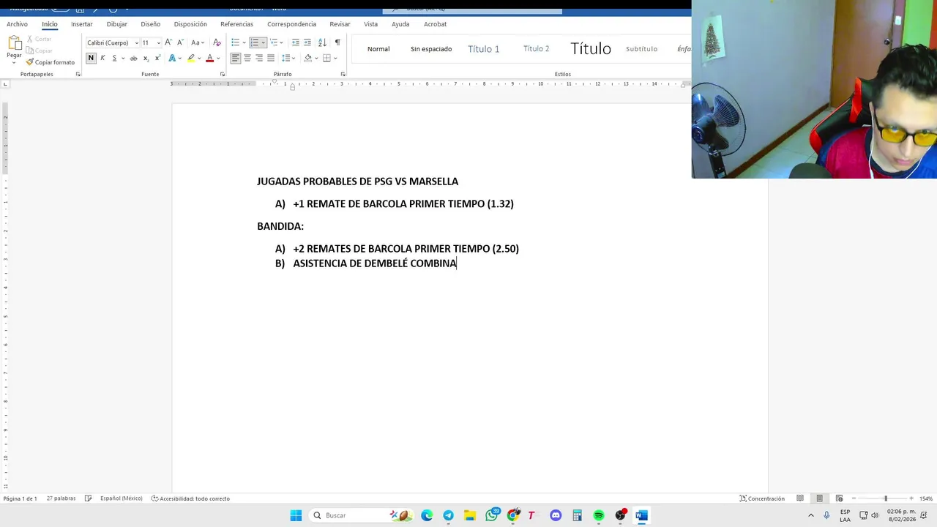Center align paragraph
937x527 pixels.
coord(247,58)
